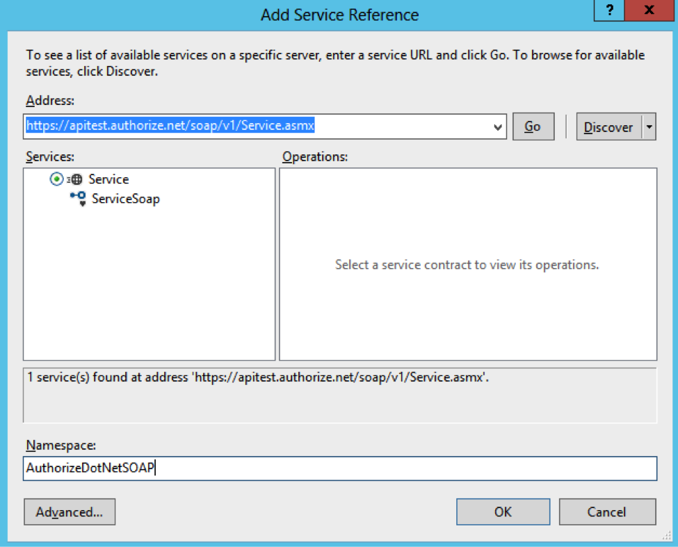Click the ServiceSoap contract icon
The image size is (678, 547).
tap(79, 199)
